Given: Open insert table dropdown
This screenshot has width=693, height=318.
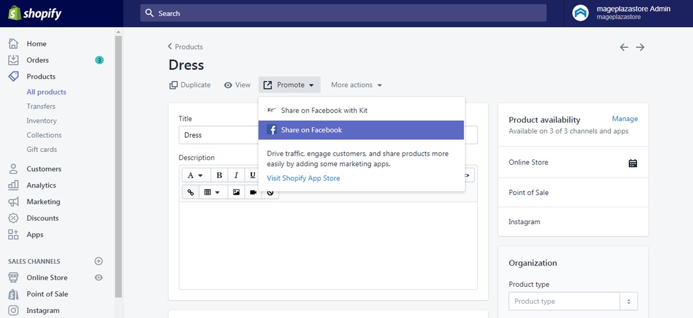Looking at the screenshot, I should tap(213, 192).
